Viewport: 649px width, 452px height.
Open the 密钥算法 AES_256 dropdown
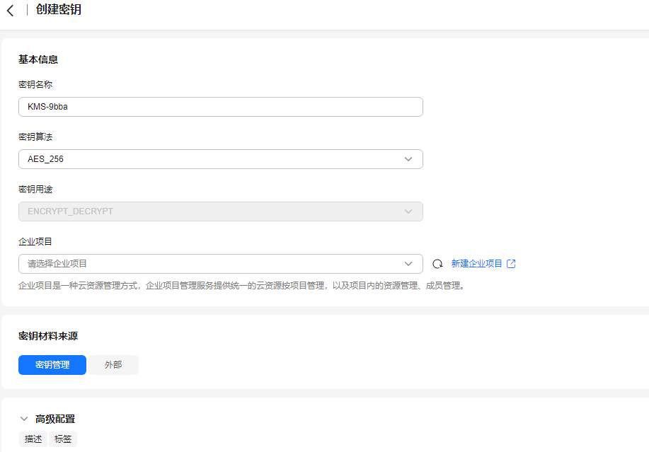(221, 159)
